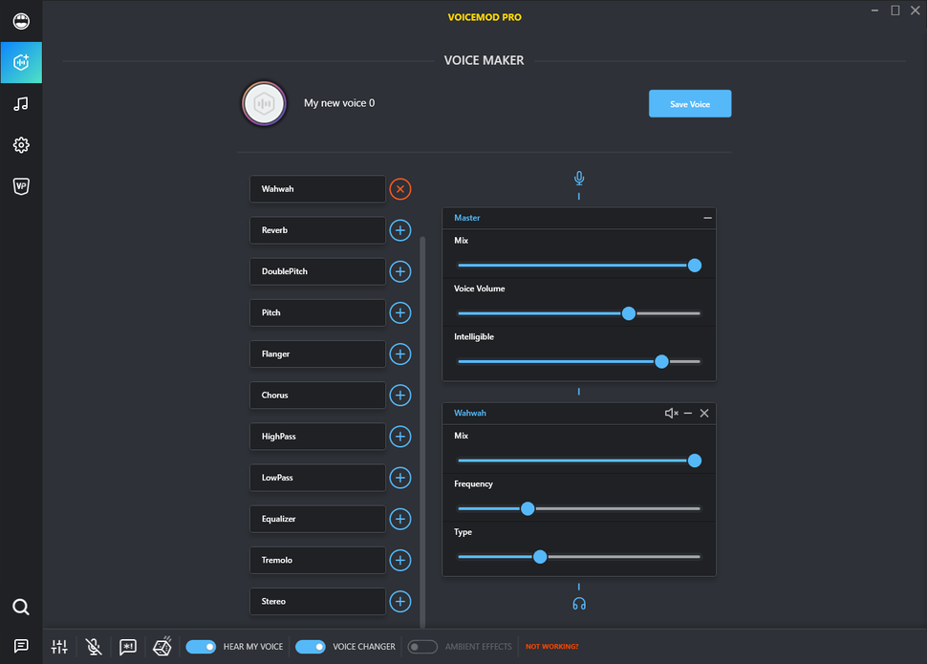This screenshot has height=664, width=927.
Task: Mute the microphone via mic icon
Action: [x=93, y=647]
